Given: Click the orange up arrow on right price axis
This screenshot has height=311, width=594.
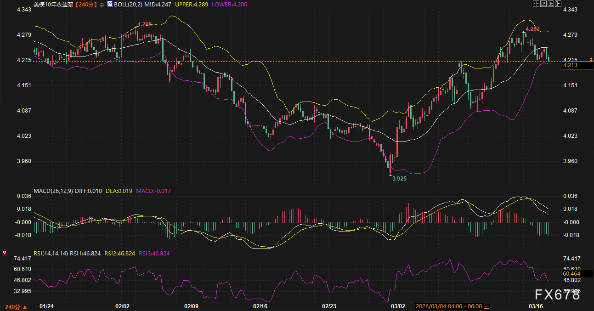Looking at the screenshot, I should click(x=591, y=59).
